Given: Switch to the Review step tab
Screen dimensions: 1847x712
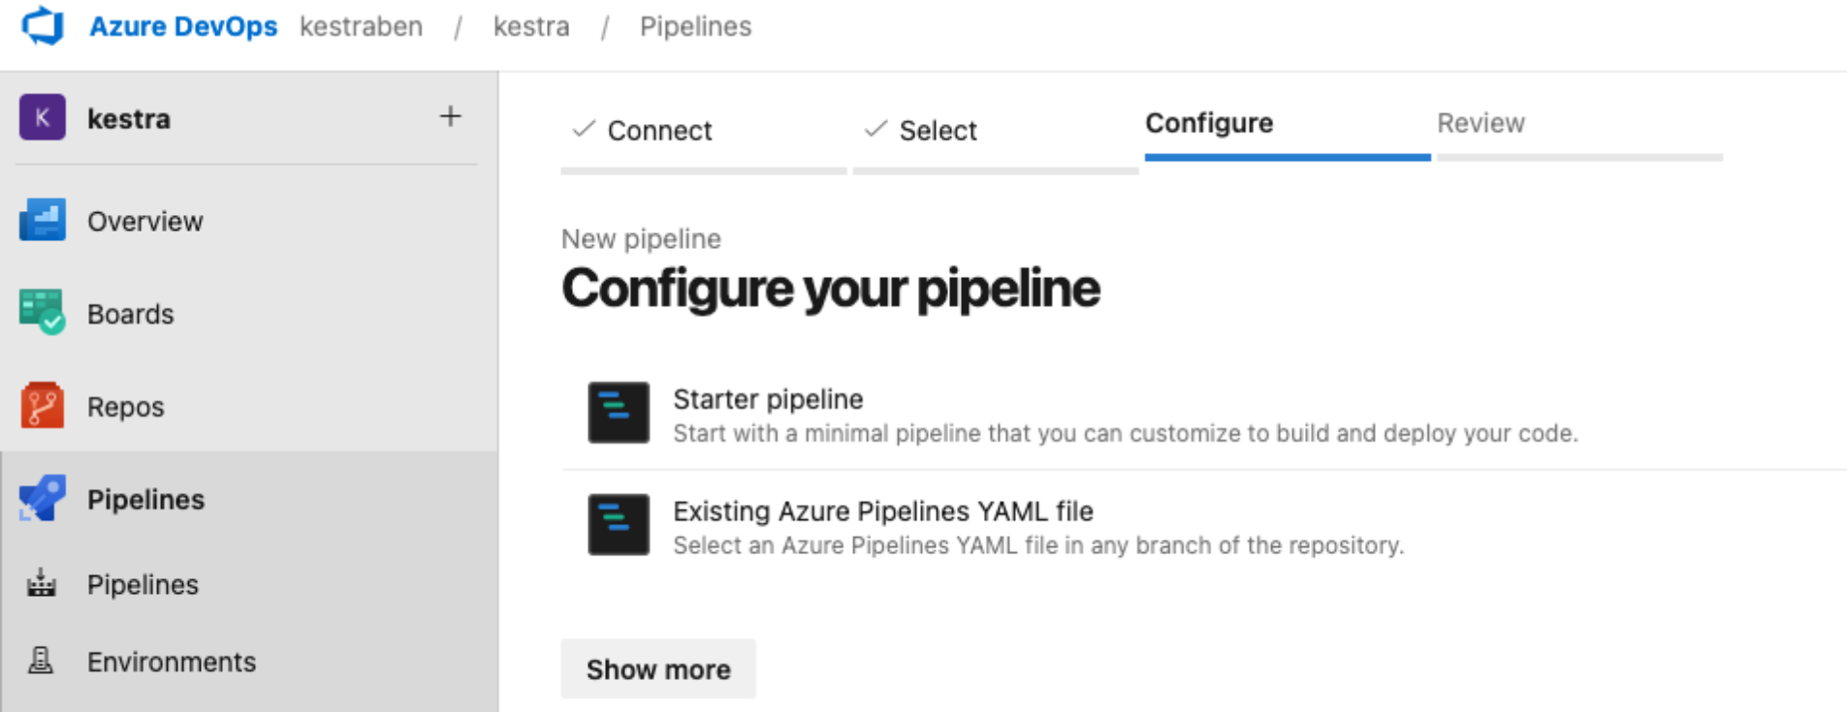Looking at the screenshot, I should (1481, 124).
